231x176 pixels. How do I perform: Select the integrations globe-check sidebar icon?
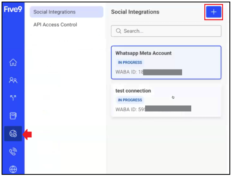pyautogui.click(x=13, y=133)
